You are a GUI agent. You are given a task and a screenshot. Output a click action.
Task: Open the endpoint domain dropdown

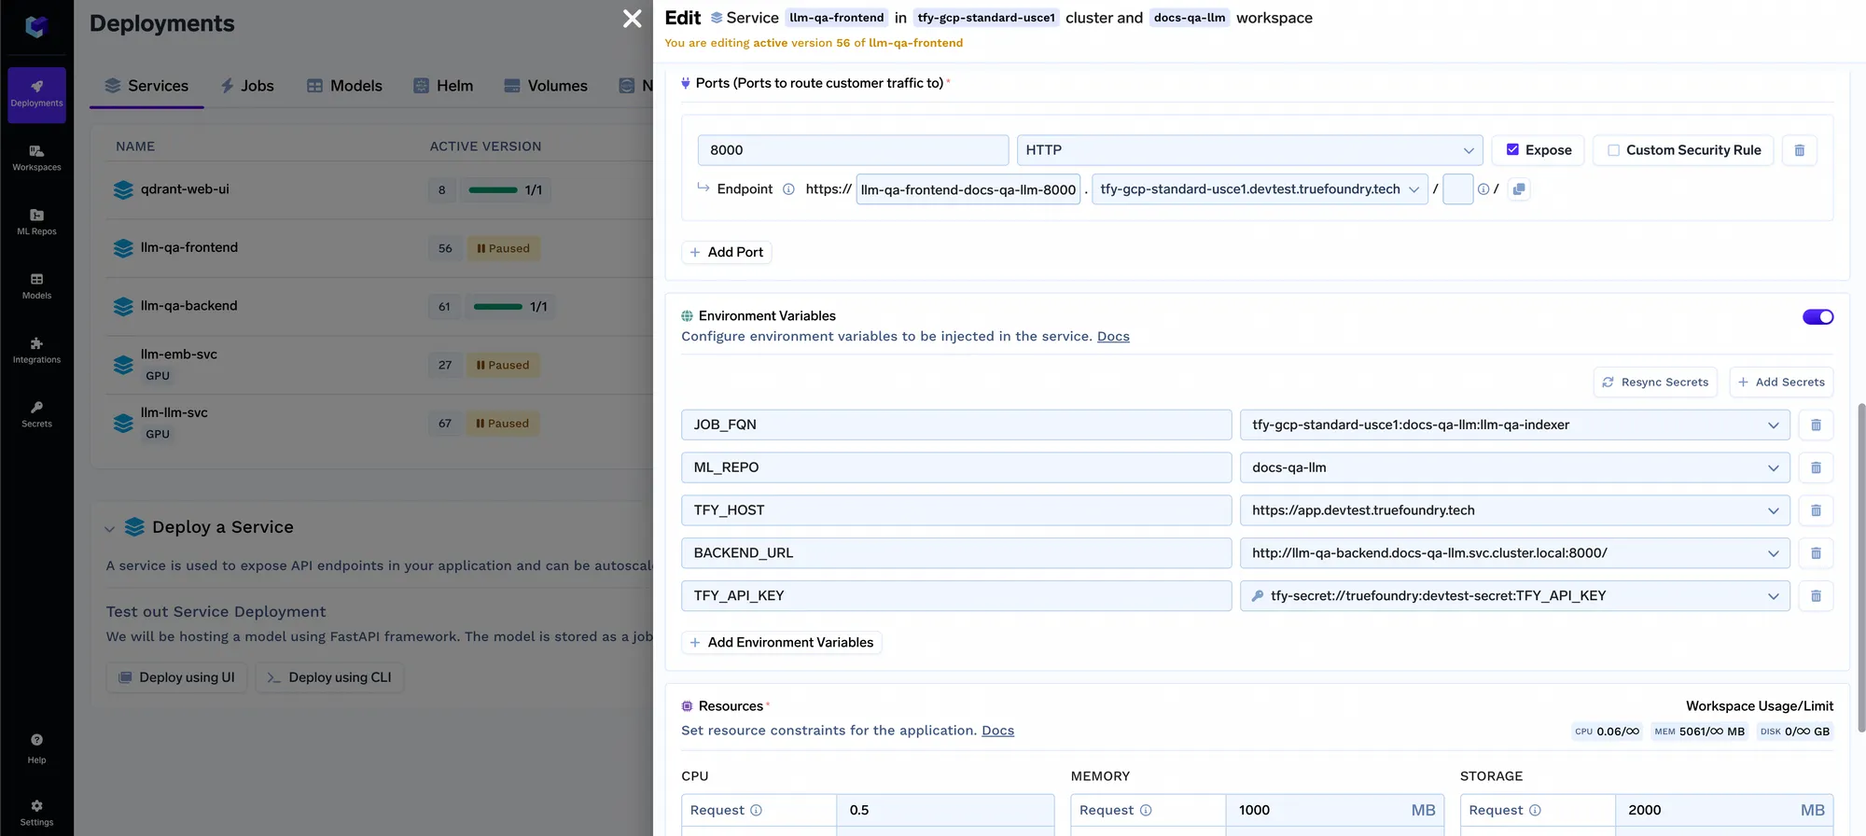click(x=1260, y=189)
